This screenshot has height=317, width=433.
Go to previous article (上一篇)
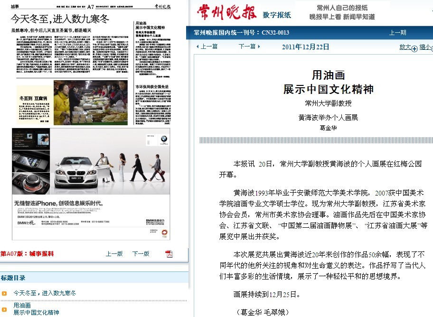coord(207,47)
